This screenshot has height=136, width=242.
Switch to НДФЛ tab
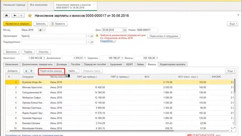pos(129,64)
